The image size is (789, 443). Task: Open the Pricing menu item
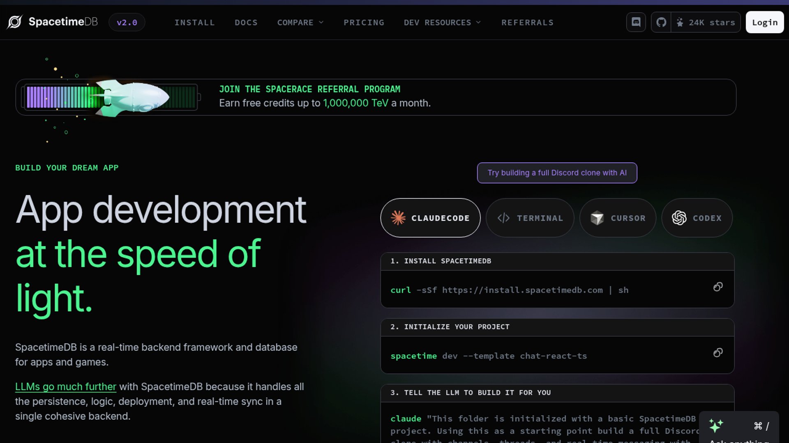point(364,23)
